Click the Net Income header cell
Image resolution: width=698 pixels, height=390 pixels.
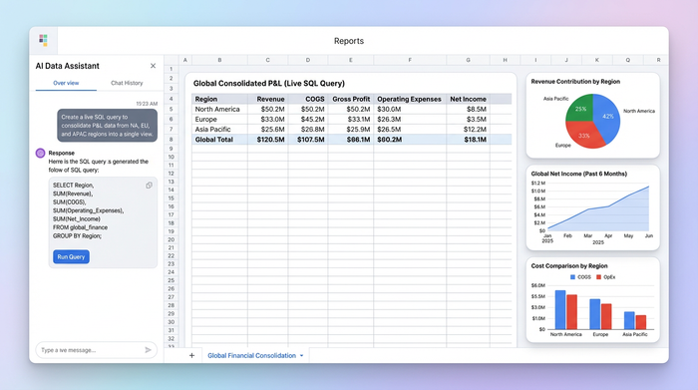[x=468, y=99]
